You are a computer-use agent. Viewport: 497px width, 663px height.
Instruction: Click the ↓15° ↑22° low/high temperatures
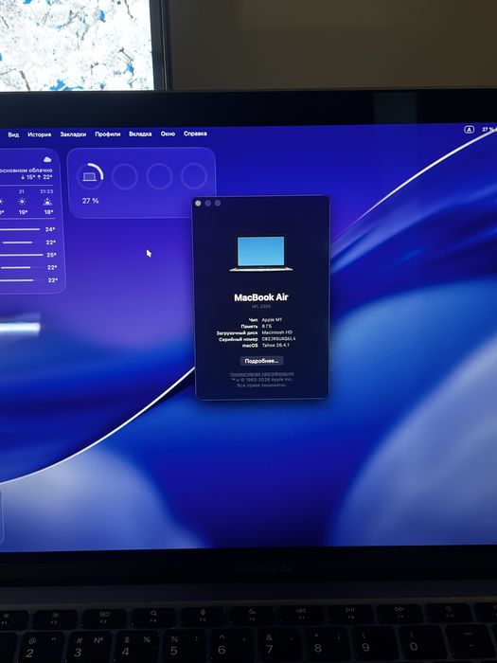click(36, 177)
